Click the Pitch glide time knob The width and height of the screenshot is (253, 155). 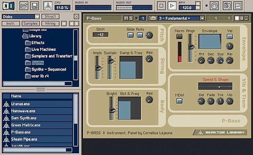(149, 35)
